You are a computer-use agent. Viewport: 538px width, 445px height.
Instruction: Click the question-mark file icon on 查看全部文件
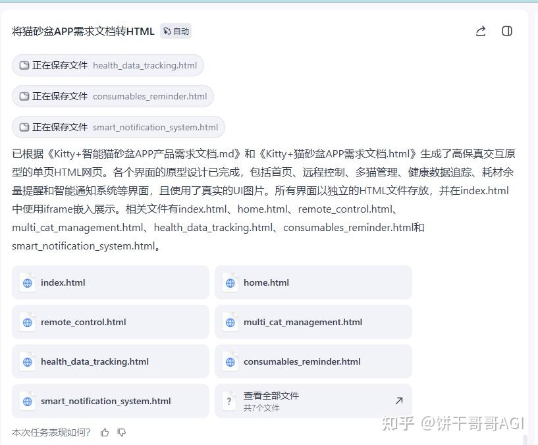coord(229,400)
